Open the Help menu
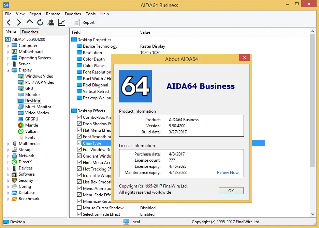Screen dimensions: 319x228 [104, 14]
